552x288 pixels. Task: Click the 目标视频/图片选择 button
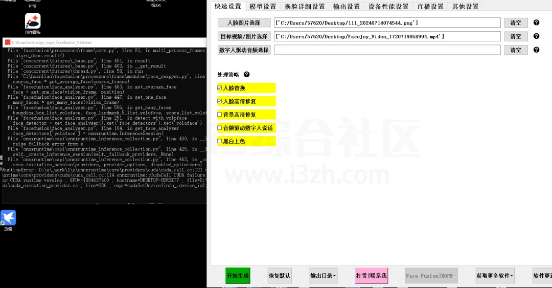[x=244, y=36]
